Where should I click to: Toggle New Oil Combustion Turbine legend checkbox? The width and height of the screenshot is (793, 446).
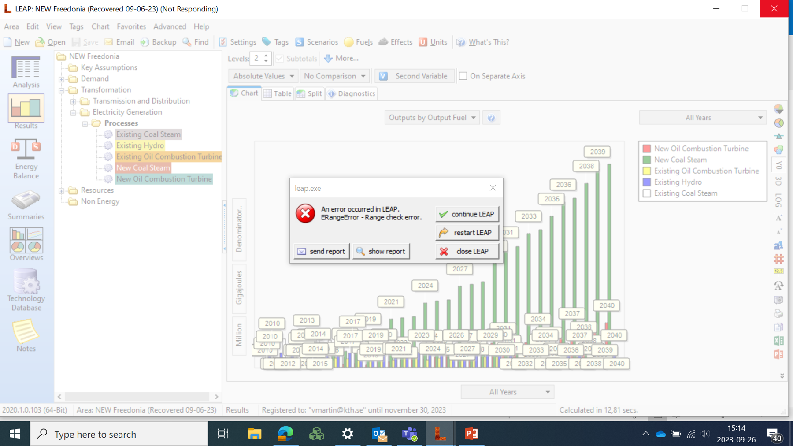tap(647, 149)
